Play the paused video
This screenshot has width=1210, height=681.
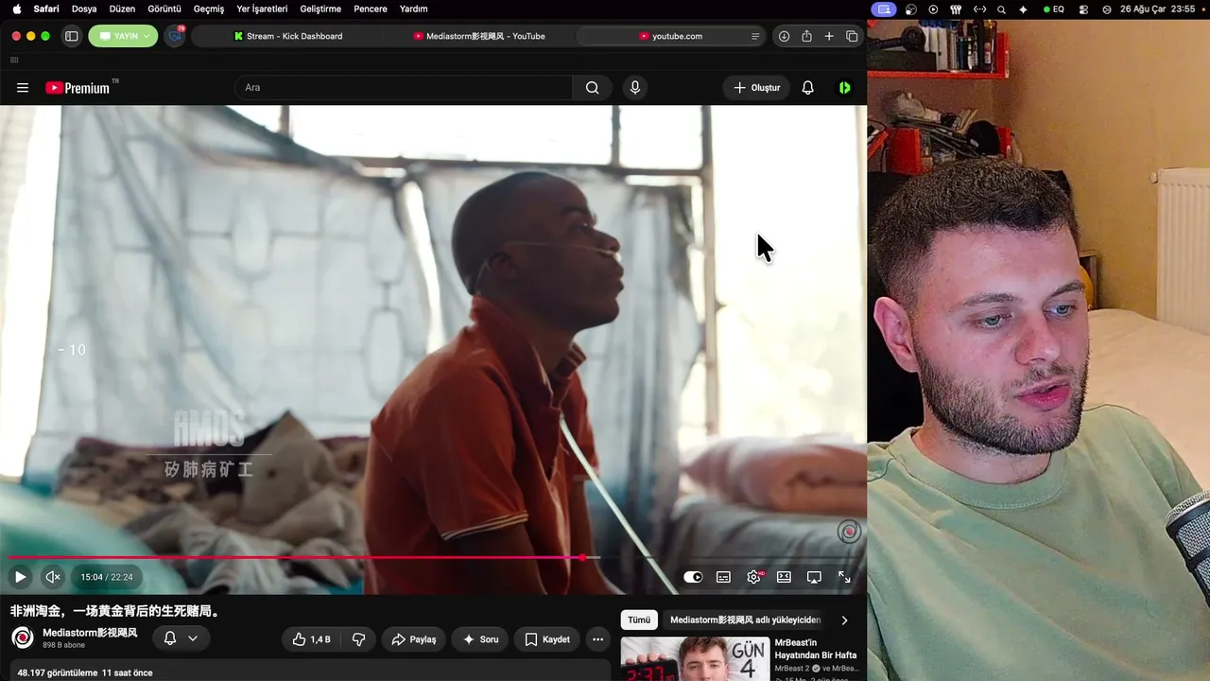(20, 577)
